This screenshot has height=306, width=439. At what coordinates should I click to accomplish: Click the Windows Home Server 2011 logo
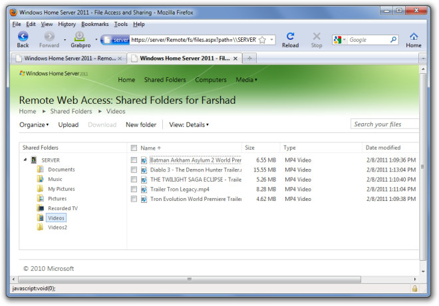click(53, 73)
